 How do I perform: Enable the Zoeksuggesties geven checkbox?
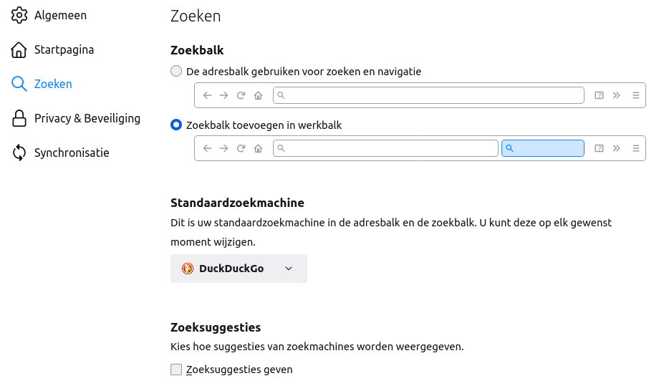[x=176, y=370]
